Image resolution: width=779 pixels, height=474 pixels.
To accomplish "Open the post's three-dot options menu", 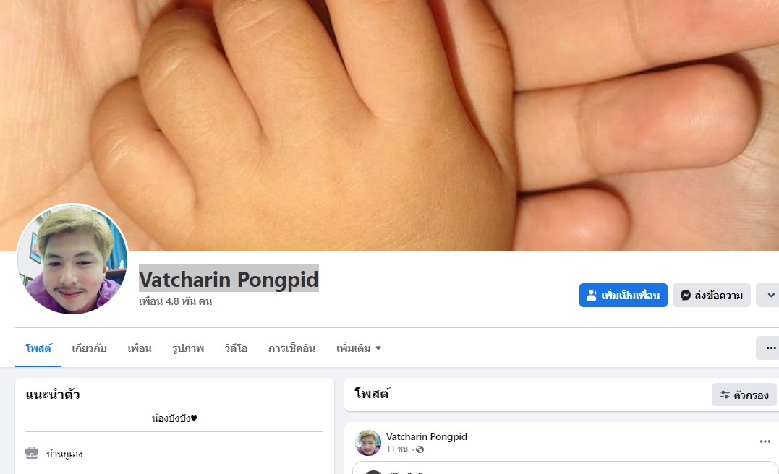I will pyautogui.click(x=765, y=441).
